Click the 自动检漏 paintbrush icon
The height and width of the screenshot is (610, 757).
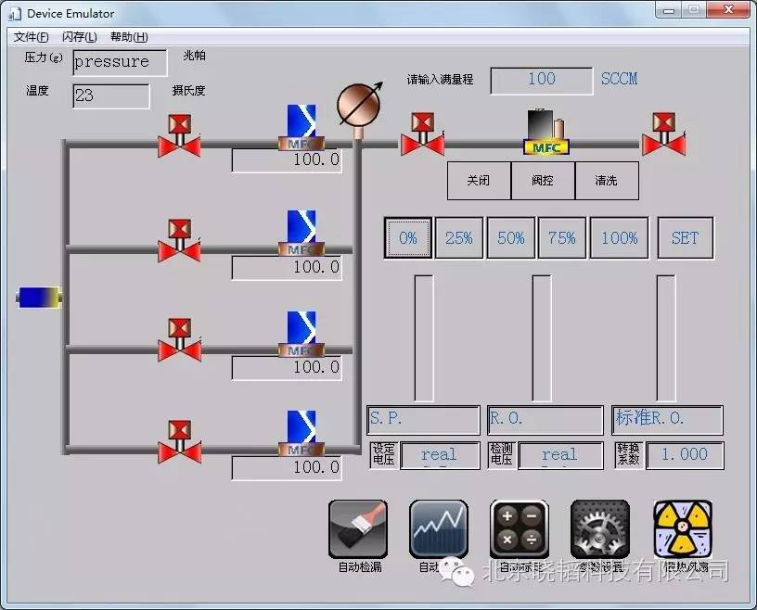pos(358,529)
